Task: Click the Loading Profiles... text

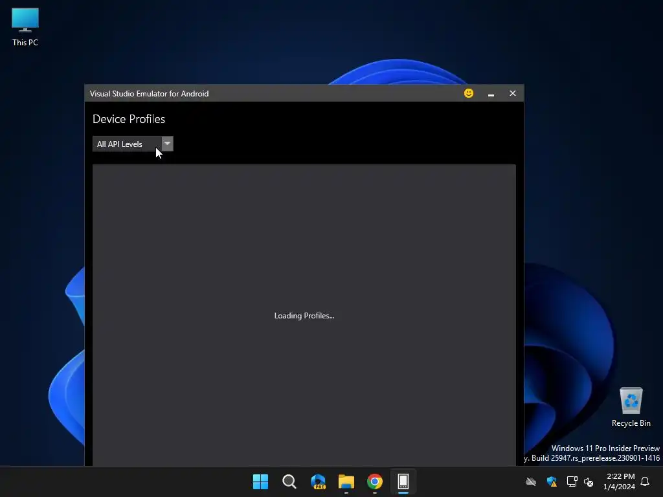Action: coord(304,316)
